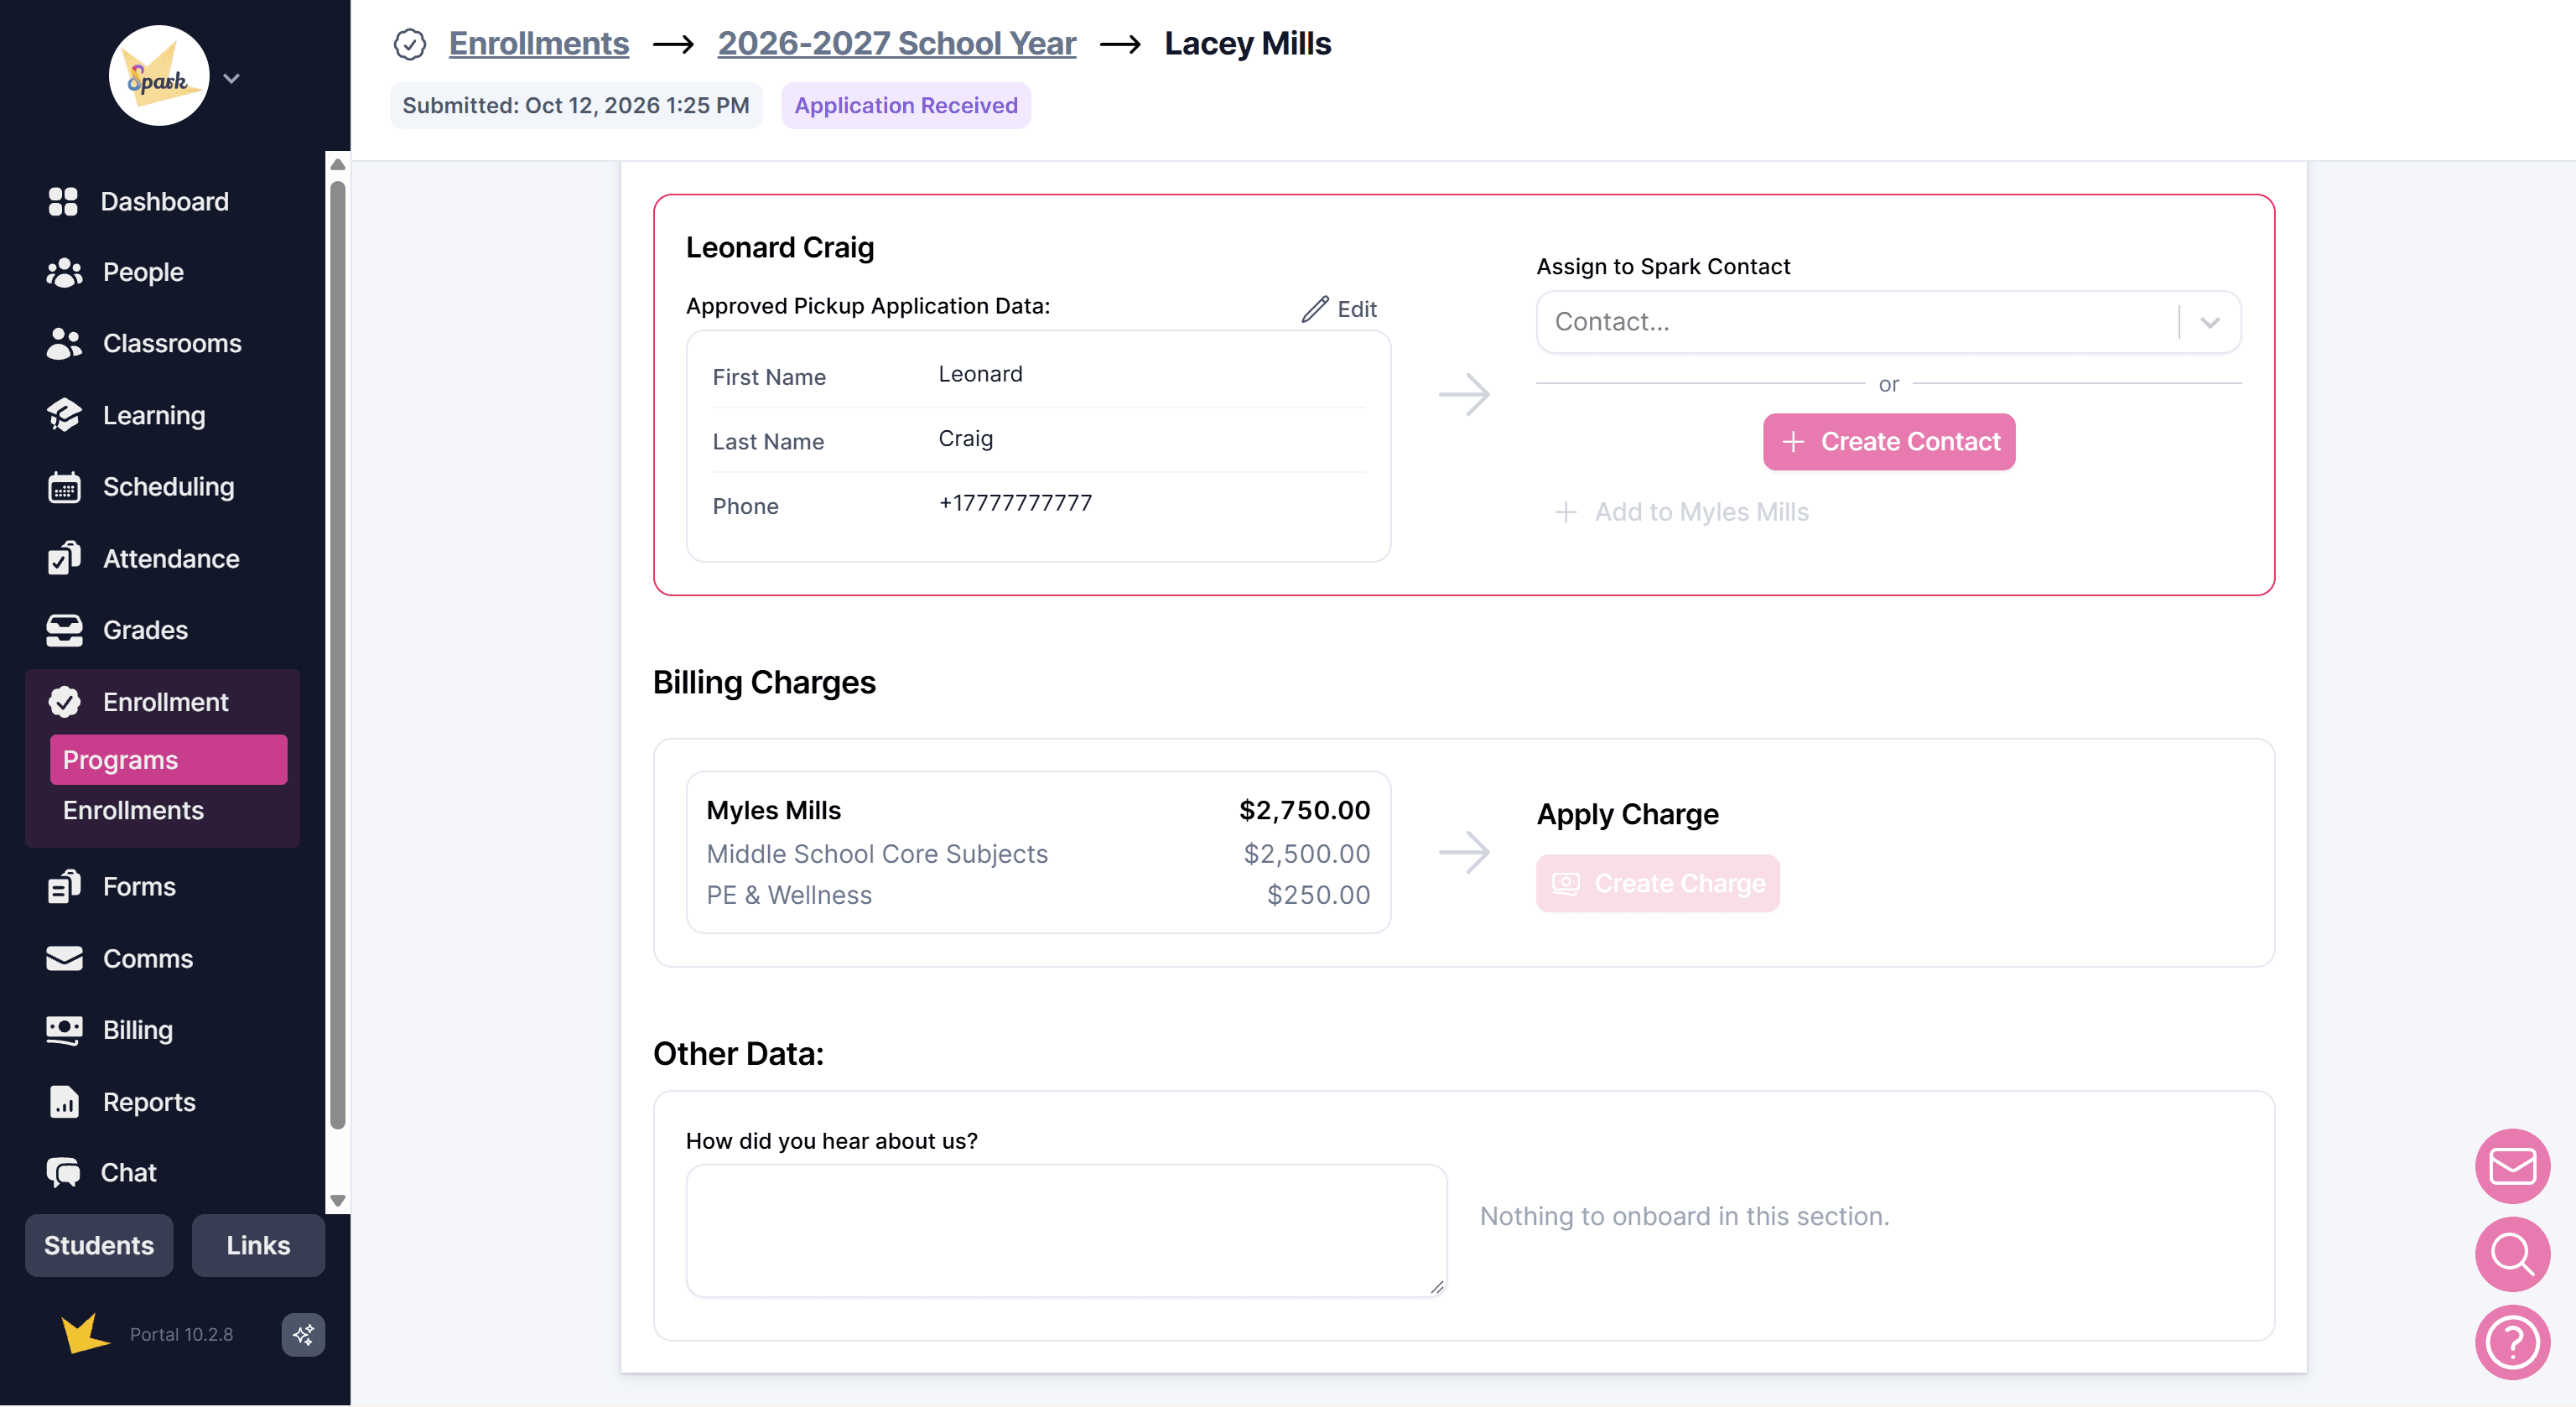Viewport: 2576px width, 1407px height.
Task: Click the sidebar scrollbar down arrow
Action: 338,1200
